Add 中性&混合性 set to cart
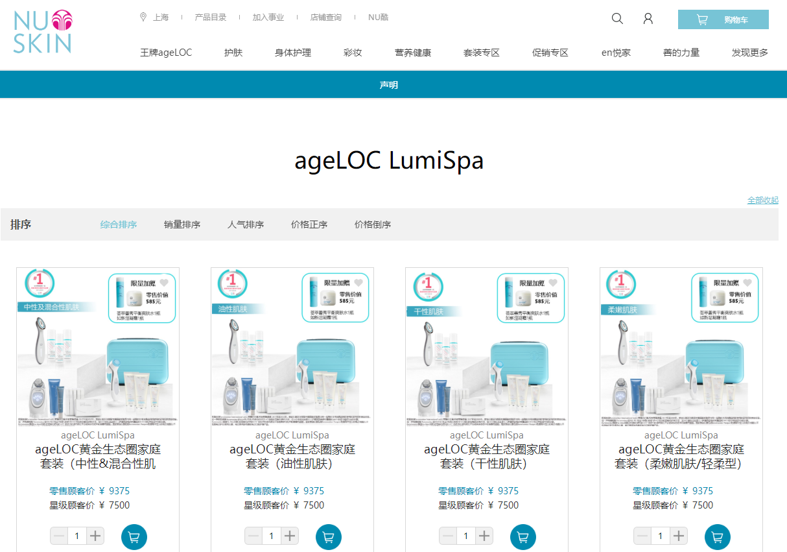 (134, 537)
